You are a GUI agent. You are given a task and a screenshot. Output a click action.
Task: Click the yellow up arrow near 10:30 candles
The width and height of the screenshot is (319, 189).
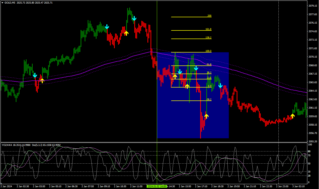[x=126, y=33]
